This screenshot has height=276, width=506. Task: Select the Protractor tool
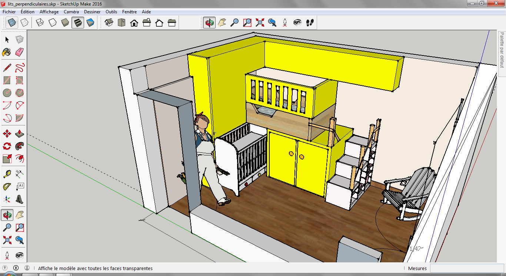[x=7, y=187]
